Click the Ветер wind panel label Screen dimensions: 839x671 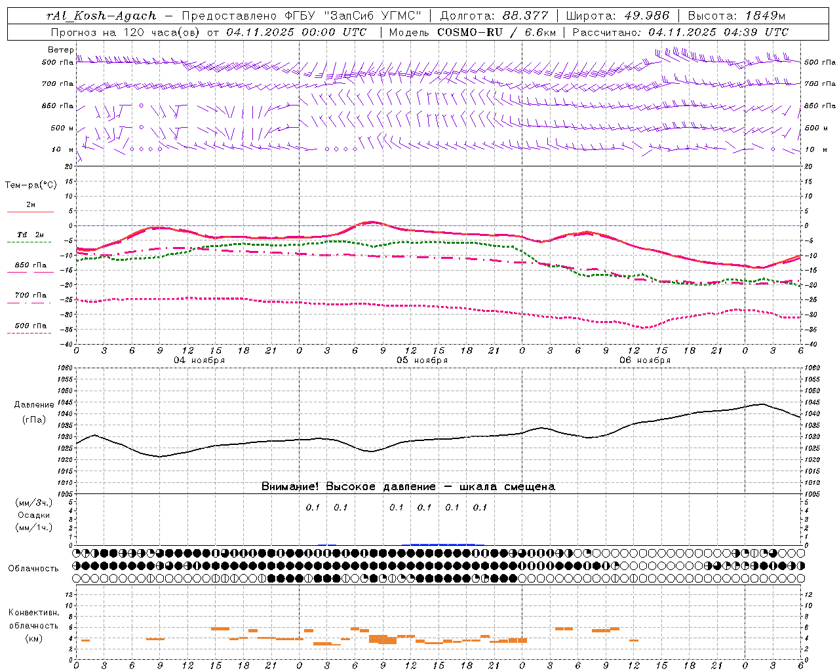click(60, 50)
